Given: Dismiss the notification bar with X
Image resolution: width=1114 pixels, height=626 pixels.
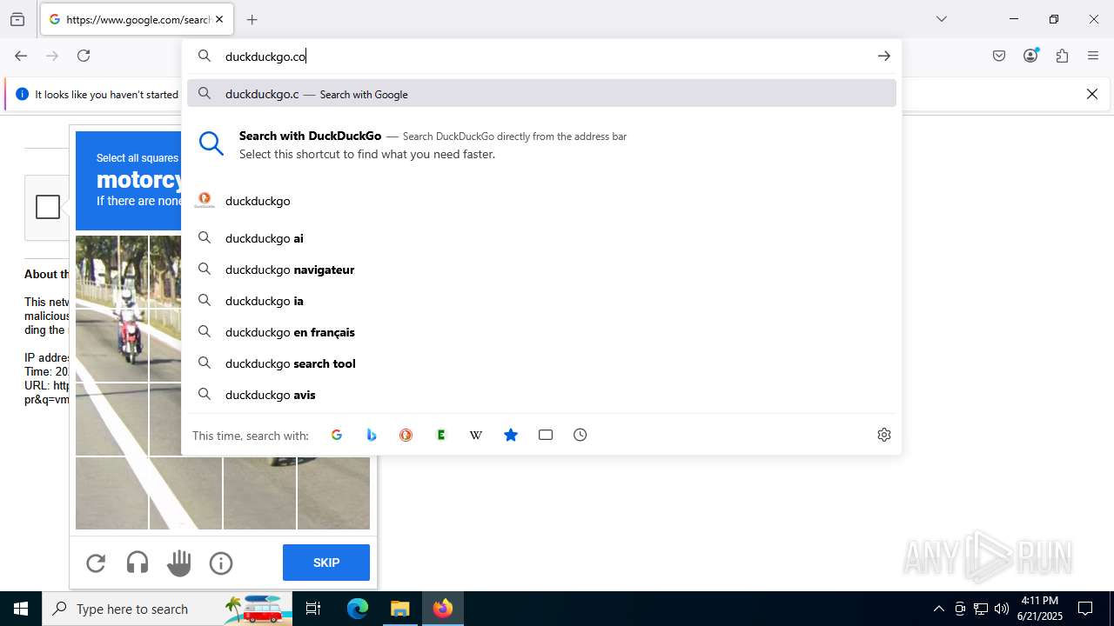Looking at the screenshot, I should pyautogui.click(x=1092, y=94).
